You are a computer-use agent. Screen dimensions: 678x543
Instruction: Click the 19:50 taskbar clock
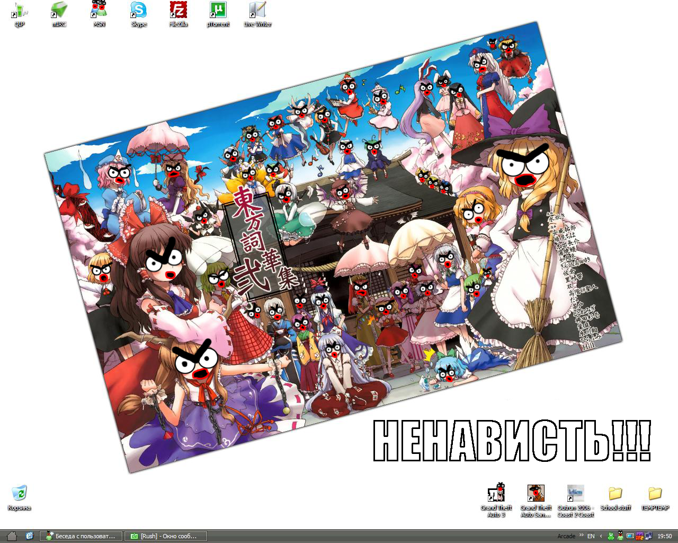665,536
